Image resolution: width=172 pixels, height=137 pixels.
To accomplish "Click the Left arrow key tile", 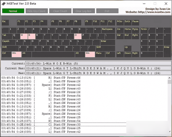I will pyautogui.click(x=120, y=54).
